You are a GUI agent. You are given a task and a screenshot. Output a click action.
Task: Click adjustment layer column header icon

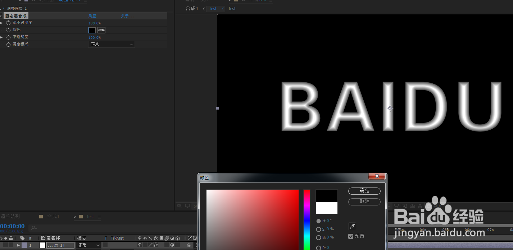coord(172,238)
